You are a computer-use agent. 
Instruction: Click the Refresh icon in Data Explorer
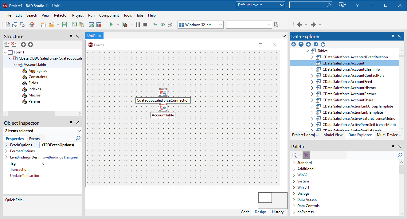click(323, 44)
